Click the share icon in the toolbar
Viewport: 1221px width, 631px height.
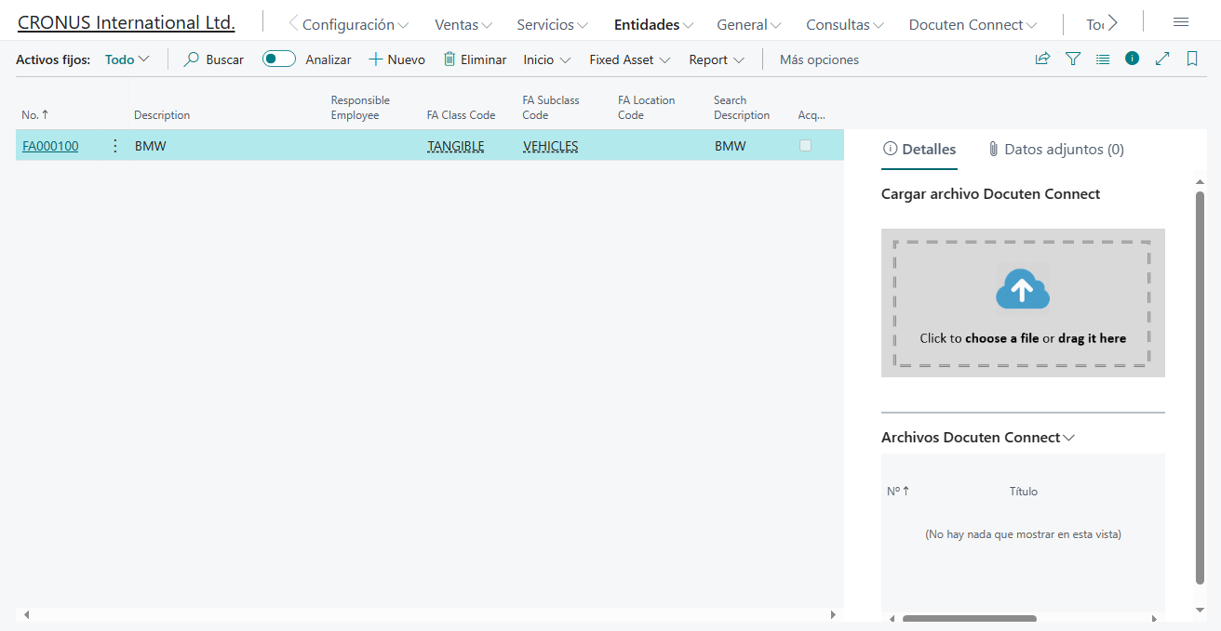pos(1042,59)
